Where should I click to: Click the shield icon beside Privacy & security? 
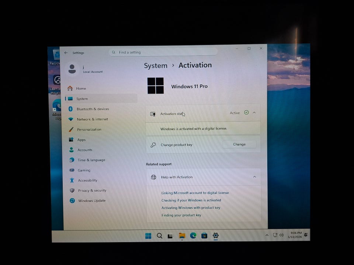(72, 190)
